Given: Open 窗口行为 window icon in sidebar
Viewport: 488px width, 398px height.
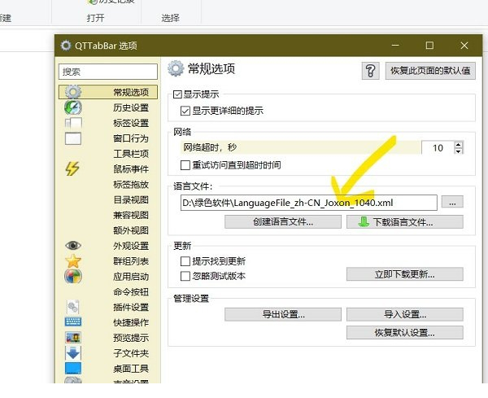Looking at the screenshot, I should point(73,138).
